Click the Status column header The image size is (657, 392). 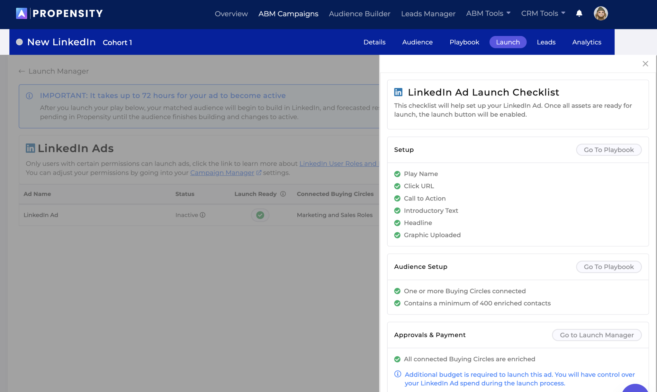185,194
